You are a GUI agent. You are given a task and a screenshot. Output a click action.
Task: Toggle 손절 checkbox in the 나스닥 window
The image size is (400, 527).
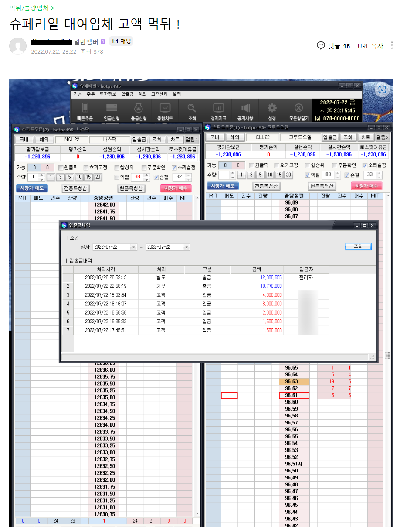coord(156,177)
